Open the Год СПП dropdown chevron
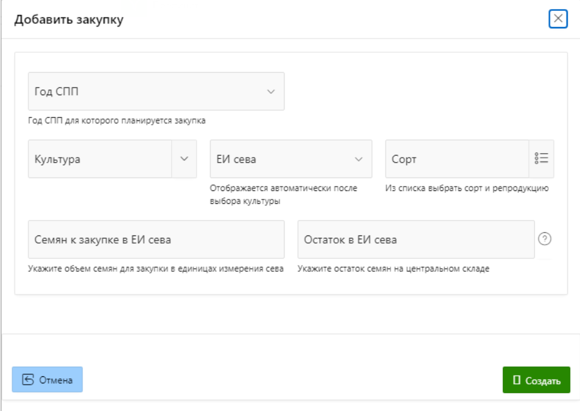Screen dimensions: 580x411 tap(271, 91)
